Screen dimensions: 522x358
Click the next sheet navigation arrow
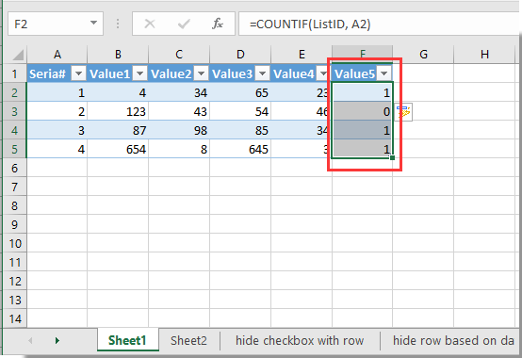(x=57, y=340)
